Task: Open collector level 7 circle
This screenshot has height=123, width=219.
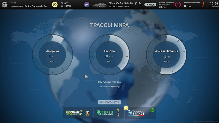Action: 178,5
